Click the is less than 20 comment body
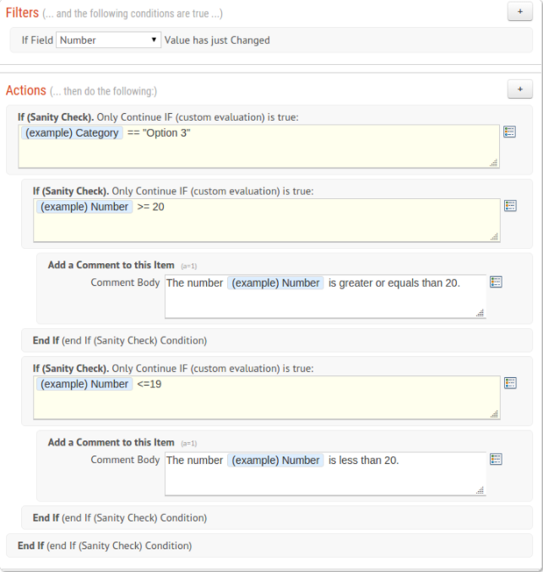Viewport: 543px width, 572px height. (325, 474)
